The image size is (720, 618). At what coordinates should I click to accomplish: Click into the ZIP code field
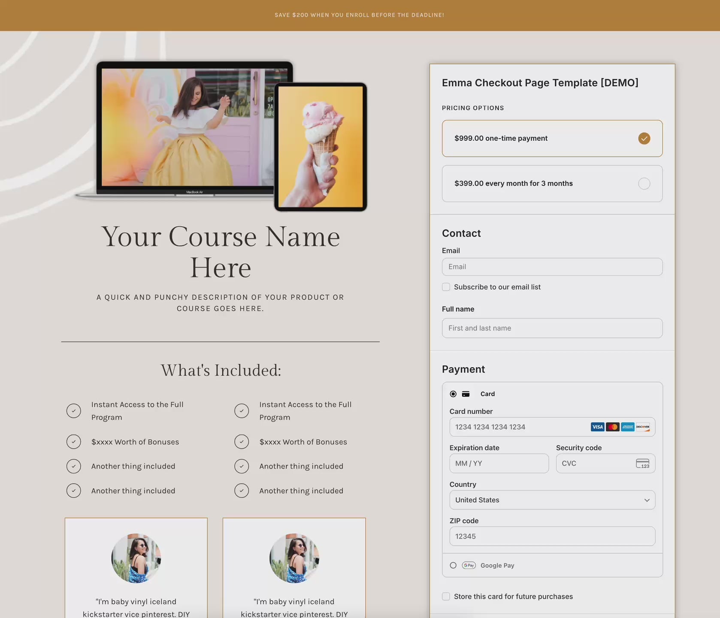pos(552,536)
